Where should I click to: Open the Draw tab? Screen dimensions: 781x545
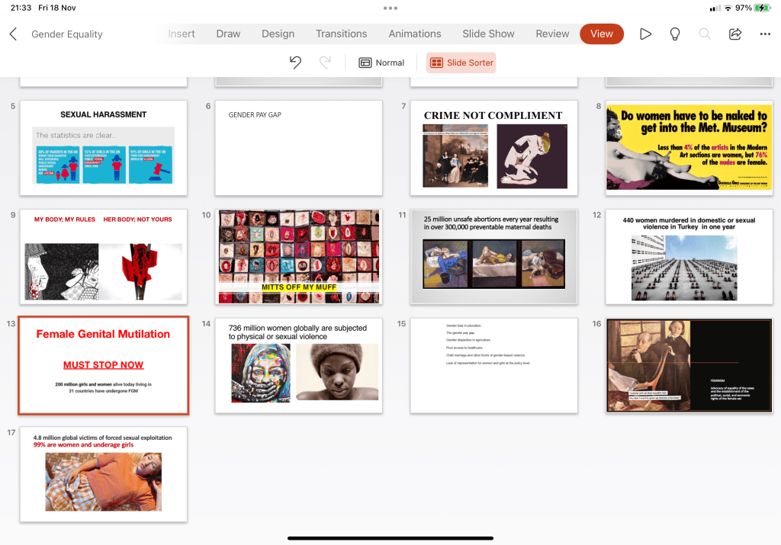(x=228, y=34)
